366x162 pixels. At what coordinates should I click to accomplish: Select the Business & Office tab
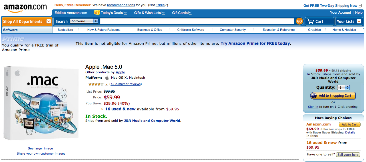150,30
